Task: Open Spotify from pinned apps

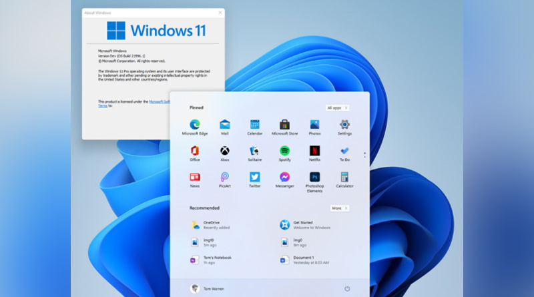Action: (x=285, y=154)
